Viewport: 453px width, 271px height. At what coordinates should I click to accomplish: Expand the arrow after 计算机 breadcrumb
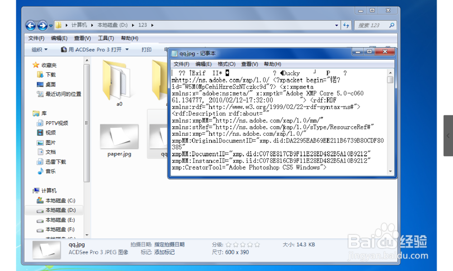pos(92,25)
